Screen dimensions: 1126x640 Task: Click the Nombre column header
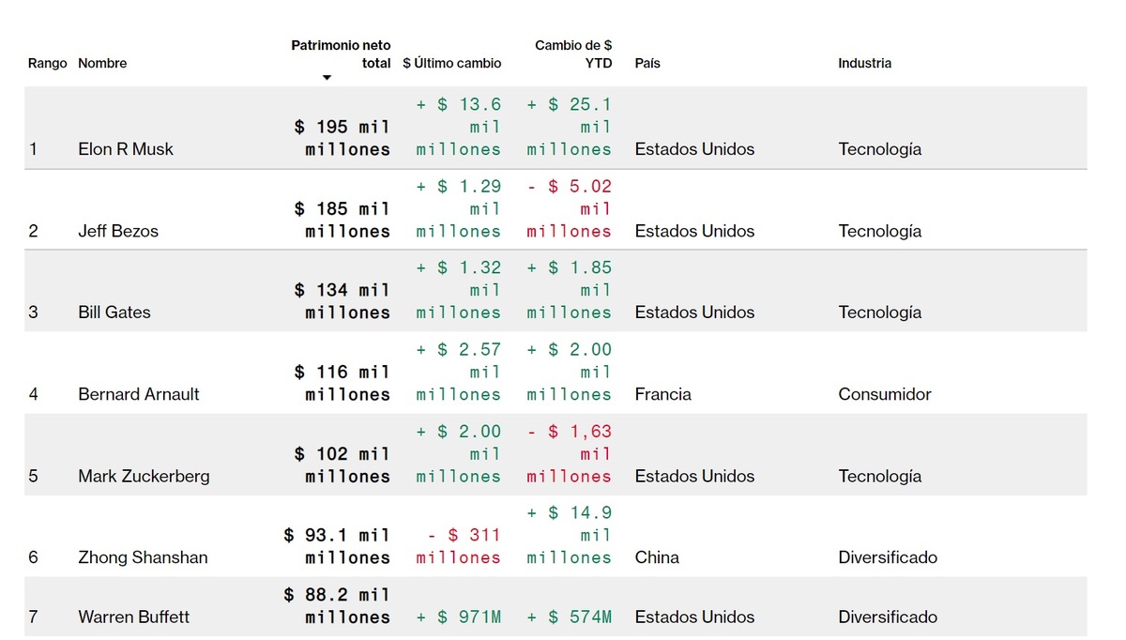pyautogui.click(x=102, y=64)
